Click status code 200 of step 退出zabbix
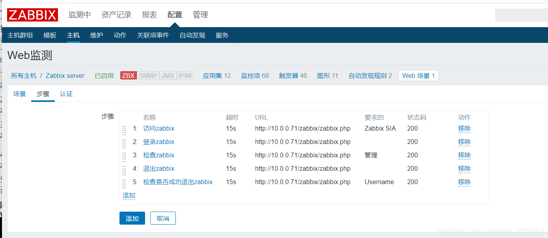The height and width of the screenshot is (238, 548). (412, 168)
